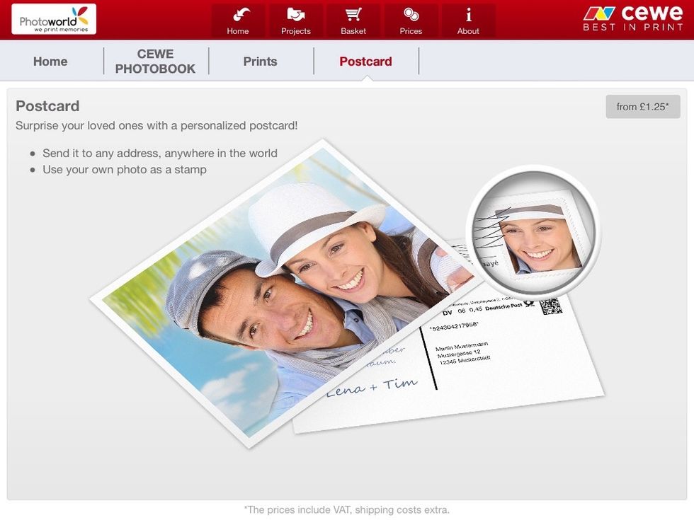Open the Home icon in top toolbar
Screen dimensions: 694x520
(x=238, y=21)
